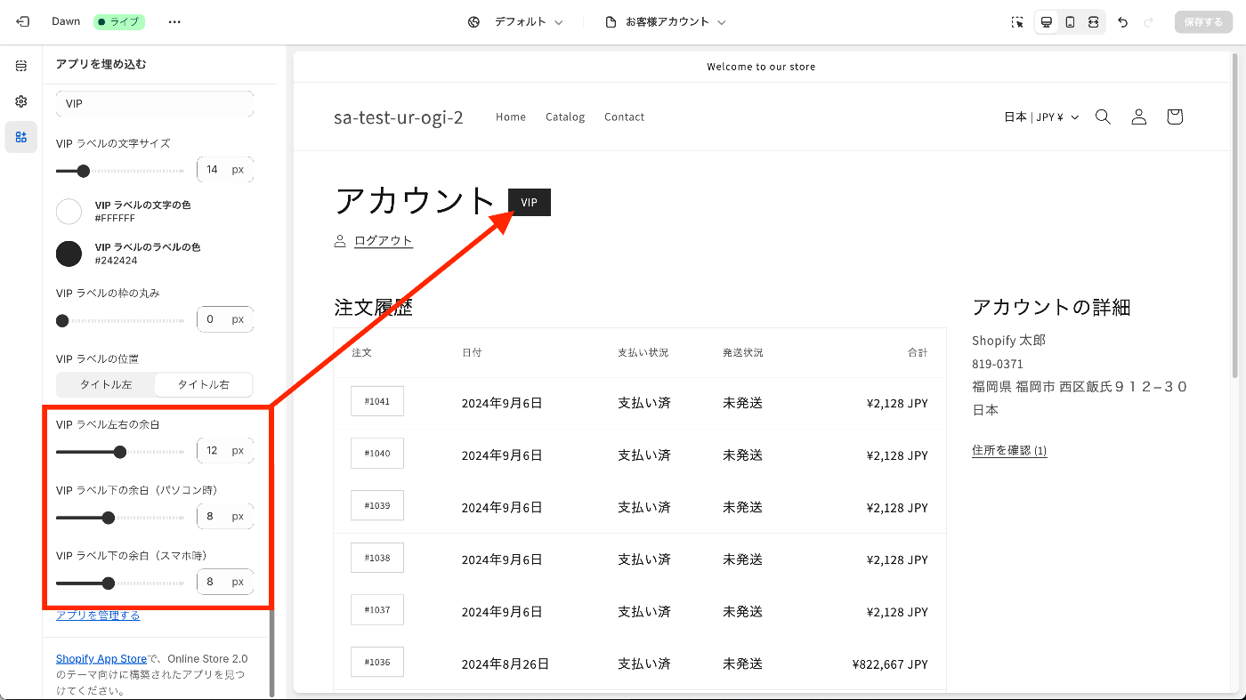This screenshot has height=700, width=1246.
Task: Click the 保存する save button
Action: [1203, 22]
